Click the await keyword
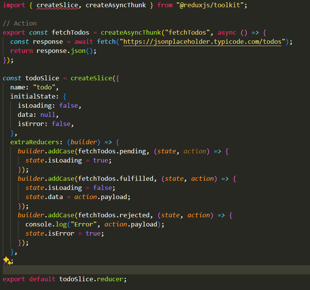This screenshot has width=310, height=290. (84, 42)
